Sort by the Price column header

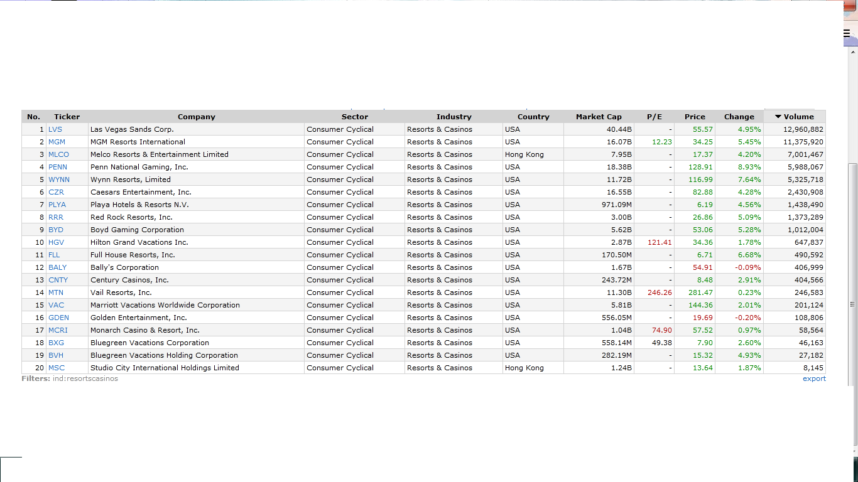(695, 117)
